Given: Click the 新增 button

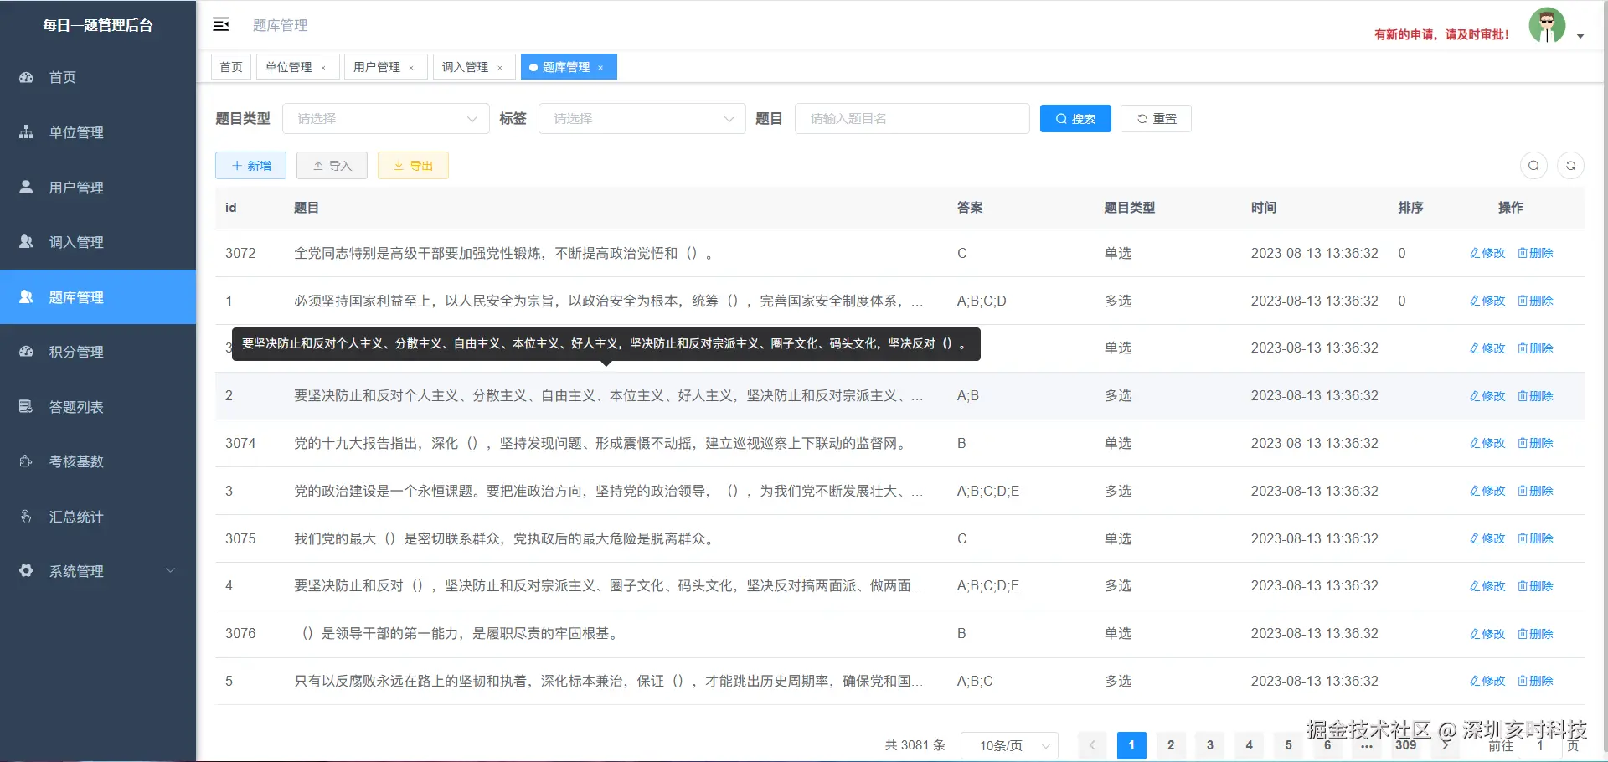Looking at the screenshot, I should click(x=250, y=166).
